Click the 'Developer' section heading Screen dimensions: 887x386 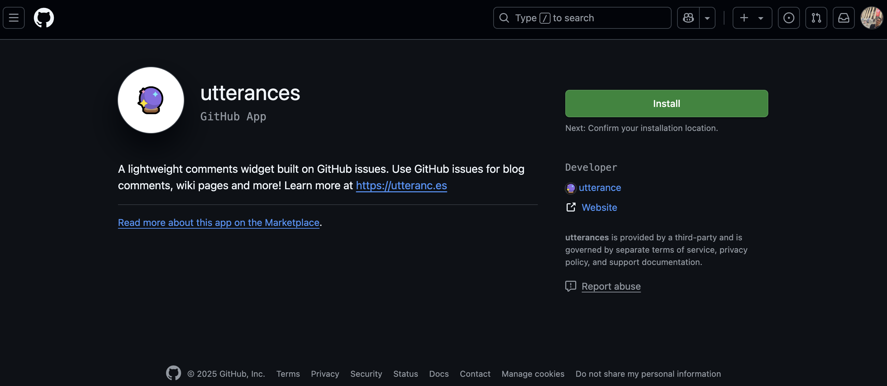coord(591,168)
